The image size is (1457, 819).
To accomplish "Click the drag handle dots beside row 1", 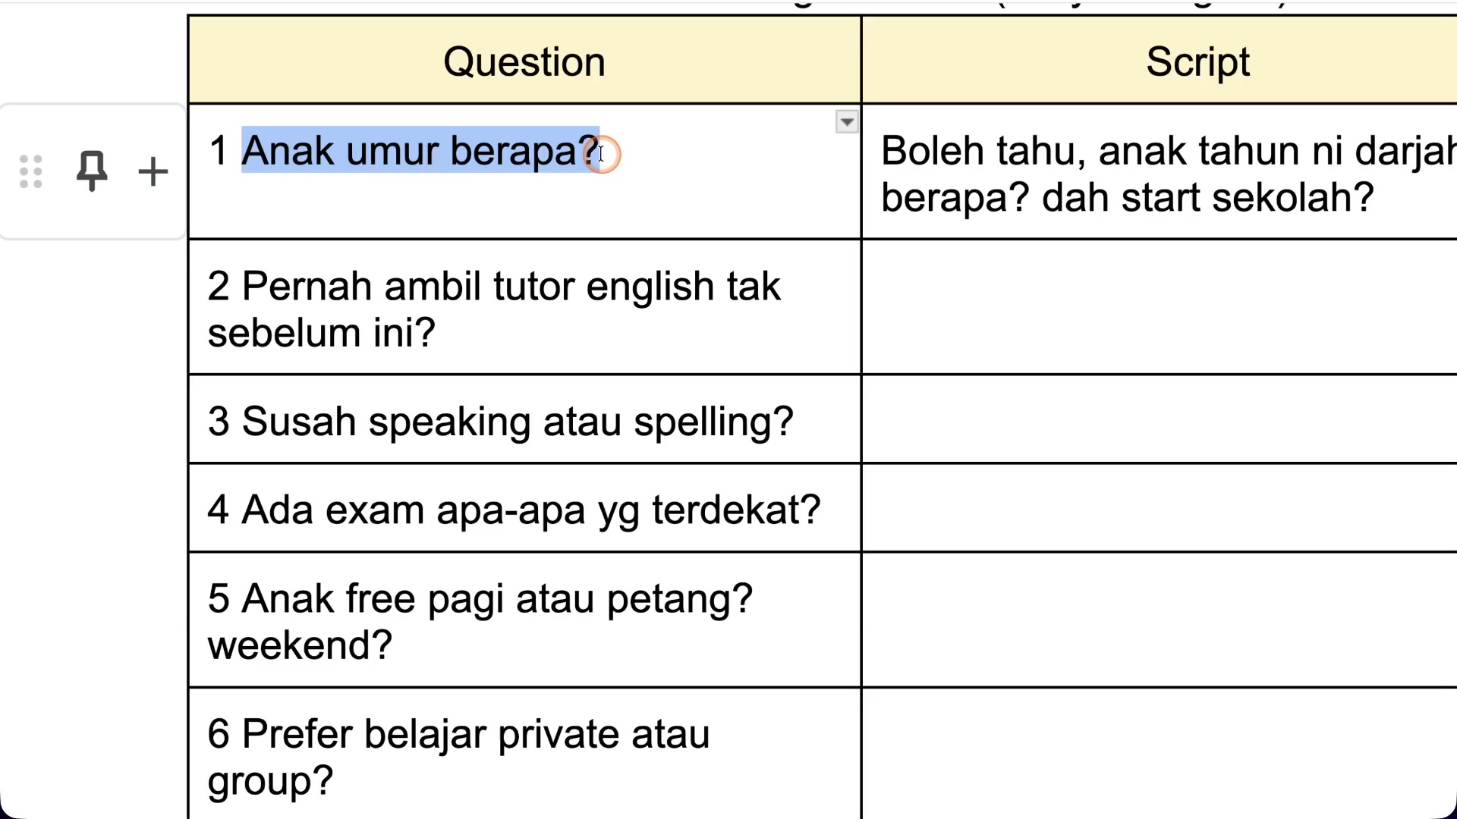I will coord(30,171).
